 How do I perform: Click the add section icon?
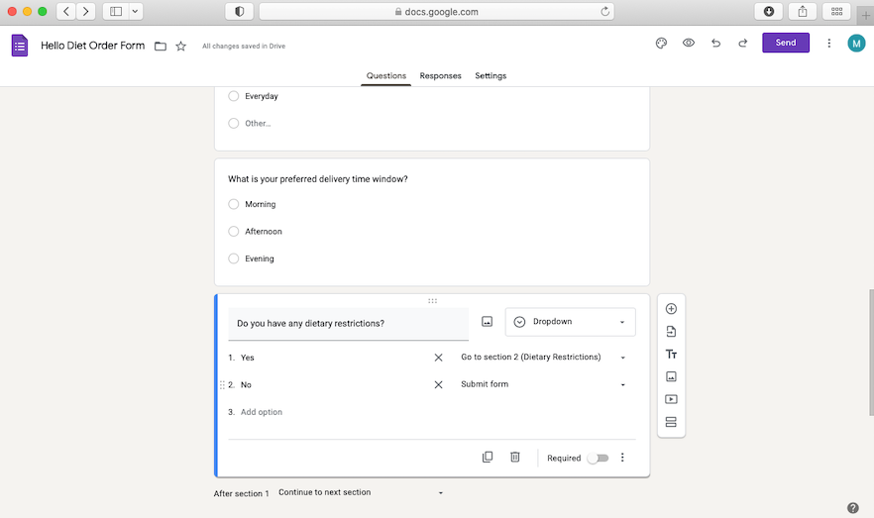[x=671, y=422]
